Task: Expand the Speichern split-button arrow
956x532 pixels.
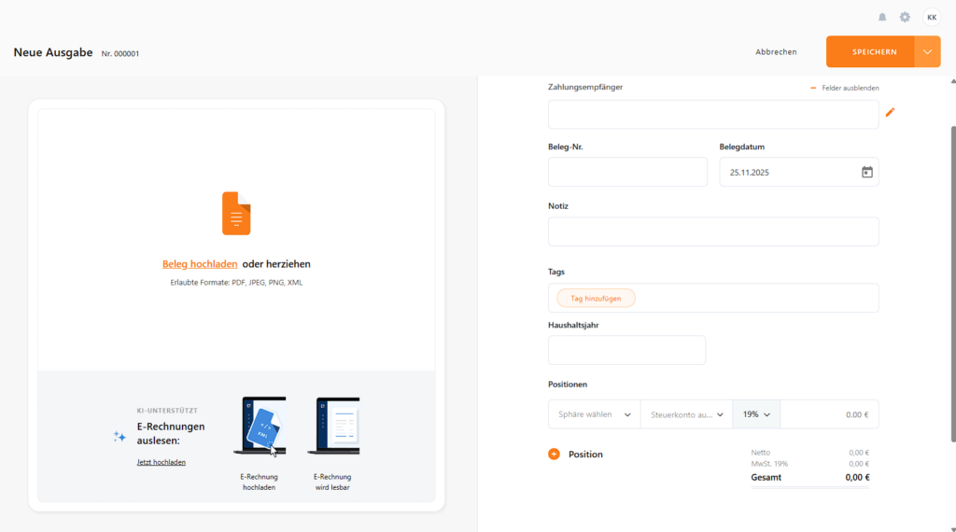Action: pos(927,52)
